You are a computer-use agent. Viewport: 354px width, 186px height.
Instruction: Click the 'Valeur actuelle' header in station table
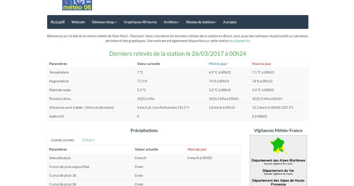[148, 64]
